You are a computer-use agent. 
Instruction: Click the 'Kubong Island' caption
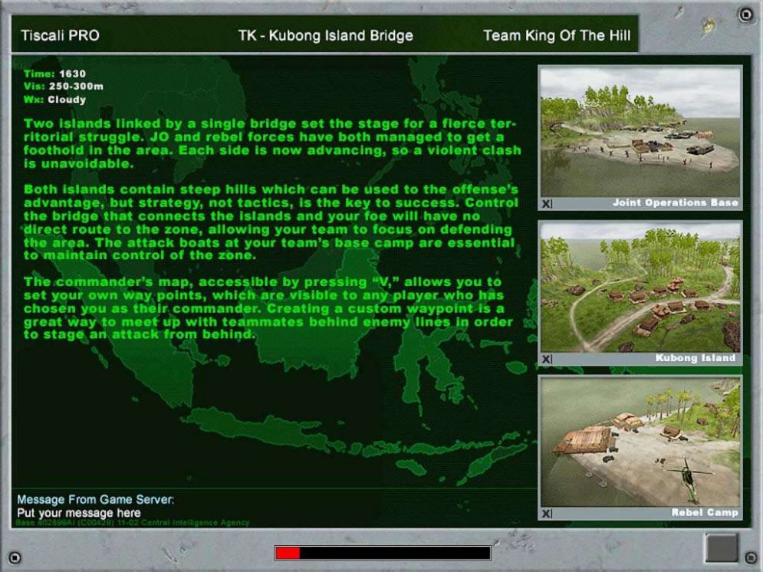(x=696, y=359)
